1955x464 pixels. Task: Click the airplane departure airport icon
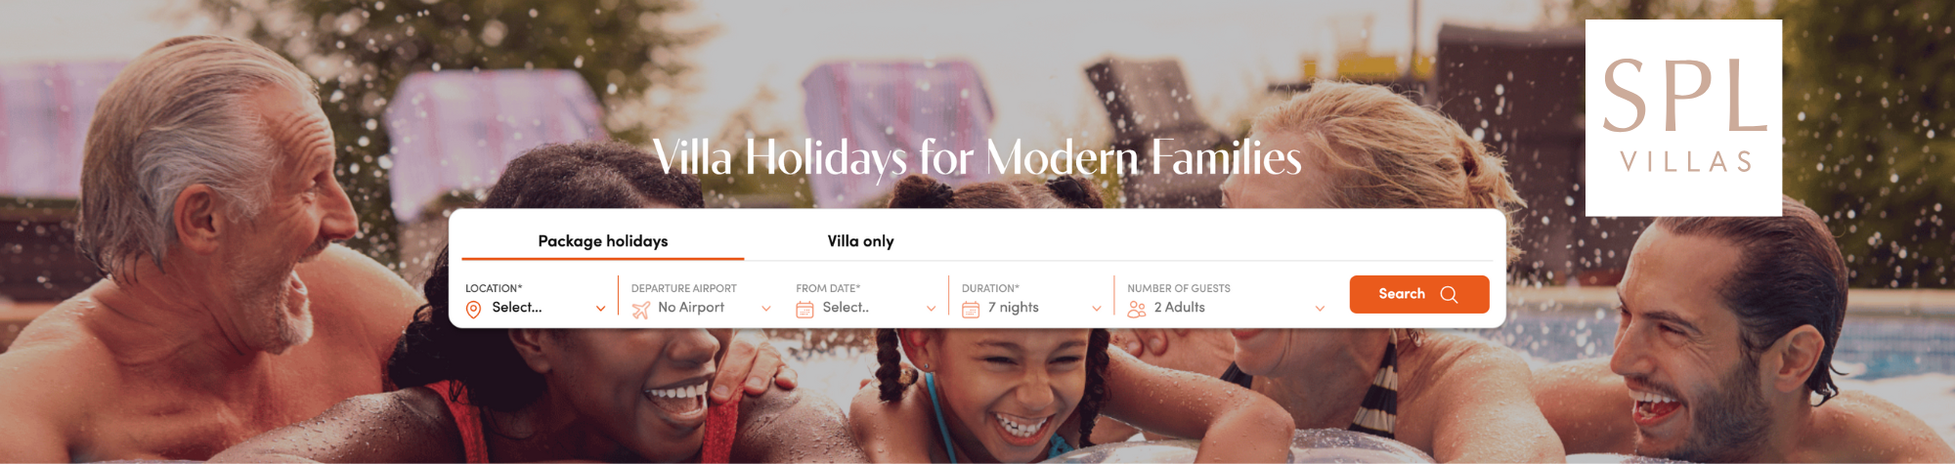(640, 310)
